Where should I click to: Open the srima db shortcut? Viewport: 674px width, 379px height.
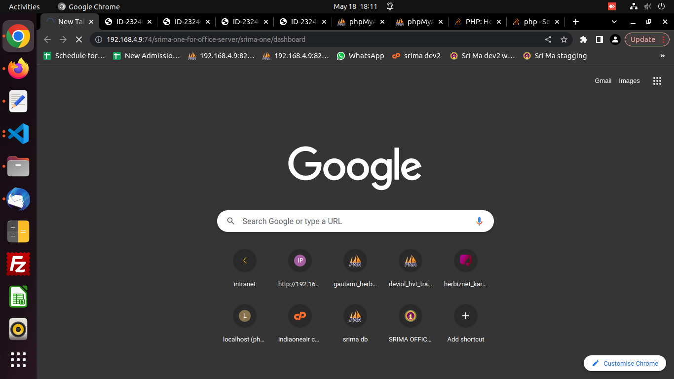point(355,323)
